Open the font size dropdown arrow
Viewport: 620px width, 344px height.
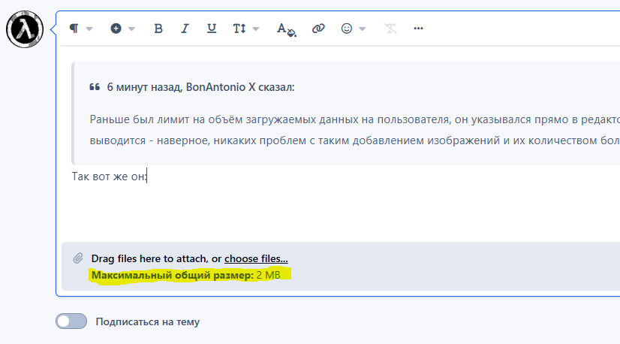(256, 29)
